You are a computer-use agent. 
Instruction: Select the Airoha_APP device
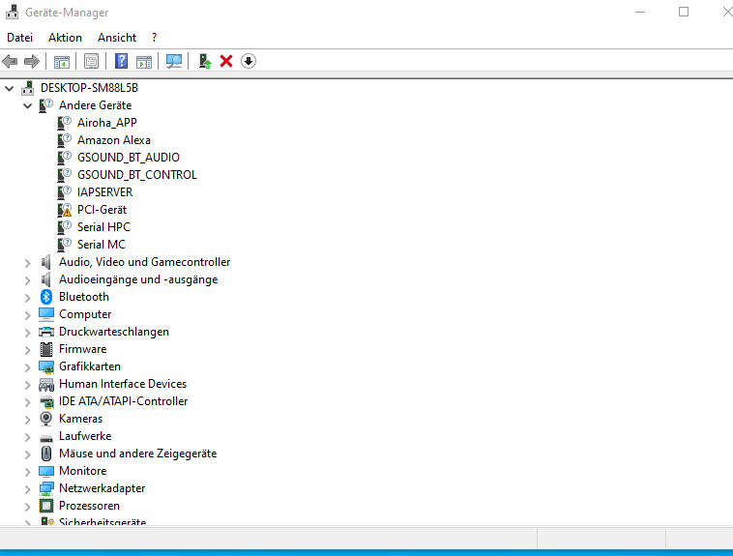coord(107,123)
